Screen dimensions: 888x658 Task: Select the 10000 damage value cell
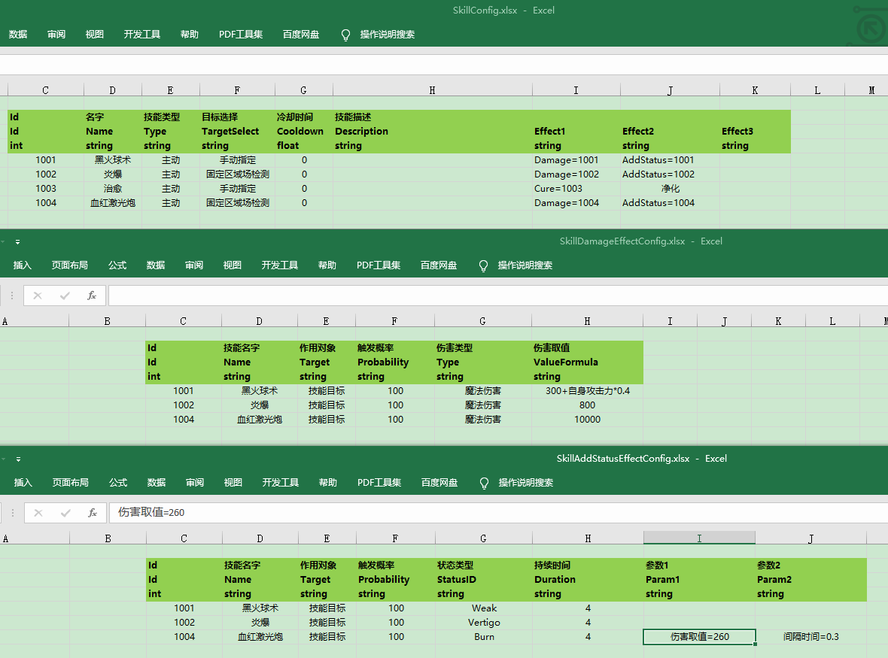[x=587, y=420]
